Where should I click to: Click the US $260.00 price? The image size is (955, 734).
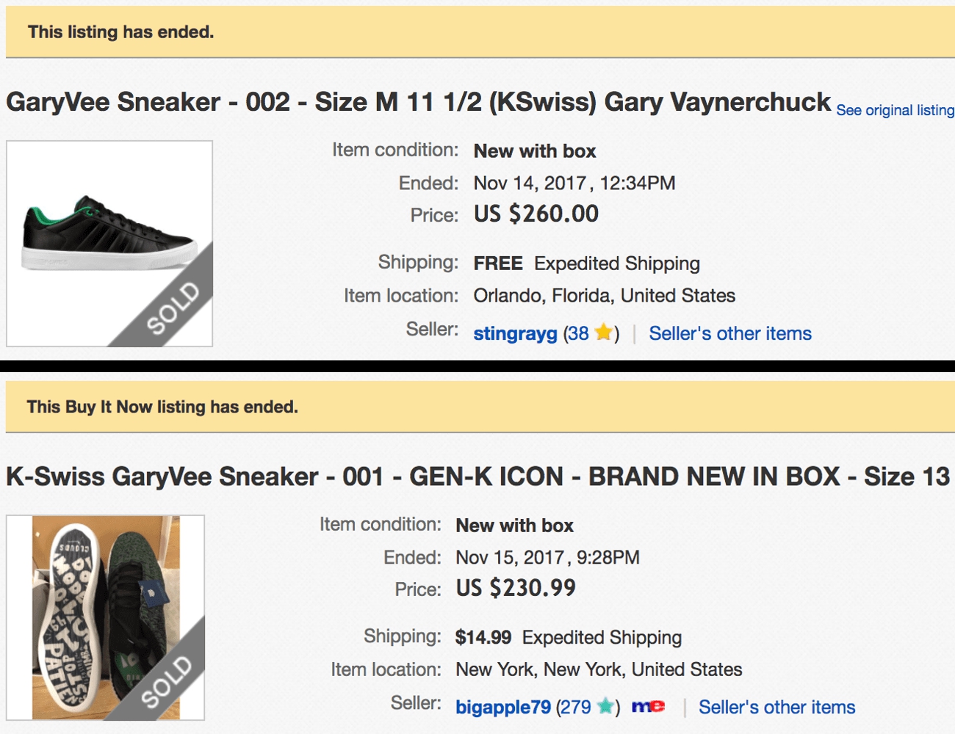[x=536, y=214]
